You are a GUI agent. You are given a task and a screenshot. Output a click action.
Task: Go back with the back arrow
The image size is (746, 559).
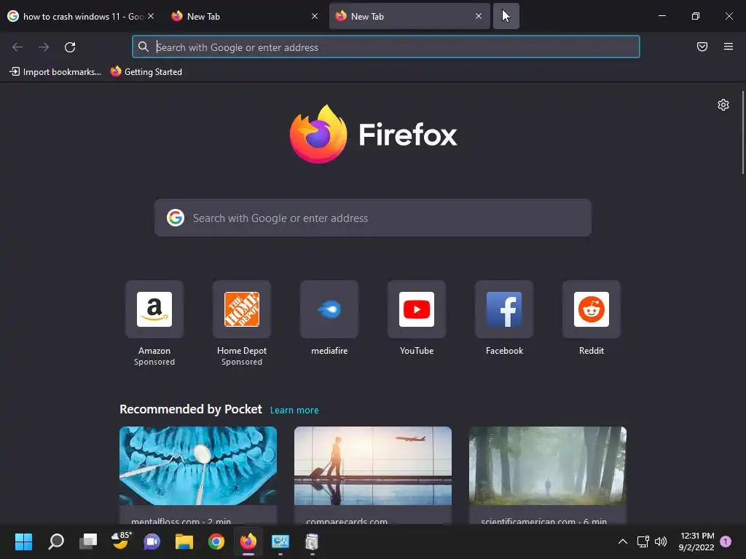17,47
